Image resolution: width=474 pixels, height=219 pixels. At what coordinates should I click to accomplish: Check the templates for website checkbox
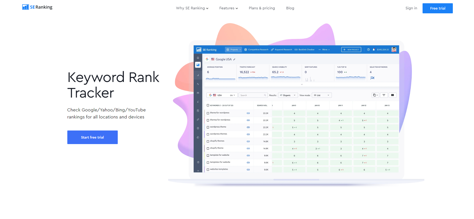point(208,162)
